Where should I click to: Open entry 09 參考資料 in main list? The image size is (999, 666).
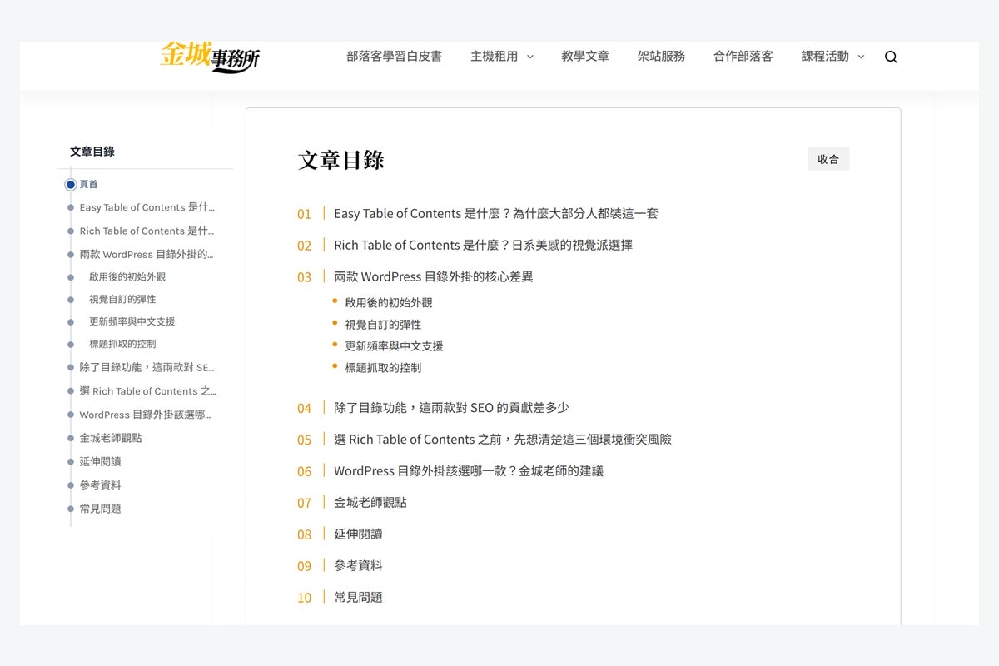[x=358, y=565]
